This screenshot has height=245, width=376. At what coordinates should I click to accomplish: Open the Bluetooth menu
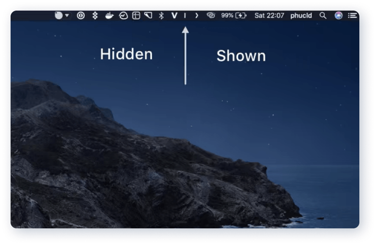pos(162,16)
